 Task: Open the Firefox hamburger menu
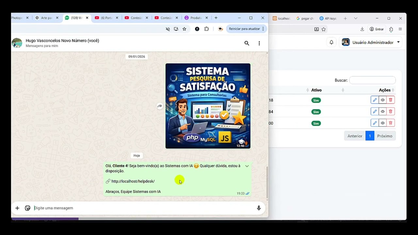(x=400, y=29)
